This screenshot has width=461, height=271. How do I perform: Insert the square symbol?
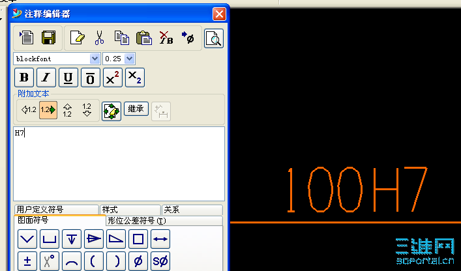pyautogui.click(x=138, y=239)
